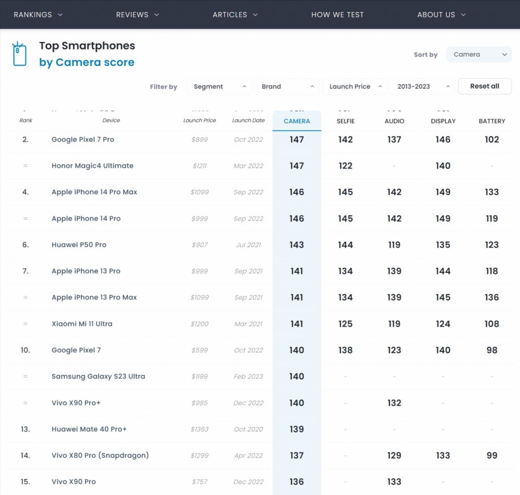Click the smartphone camera icon beside title
520x495 pixels.
19,54
